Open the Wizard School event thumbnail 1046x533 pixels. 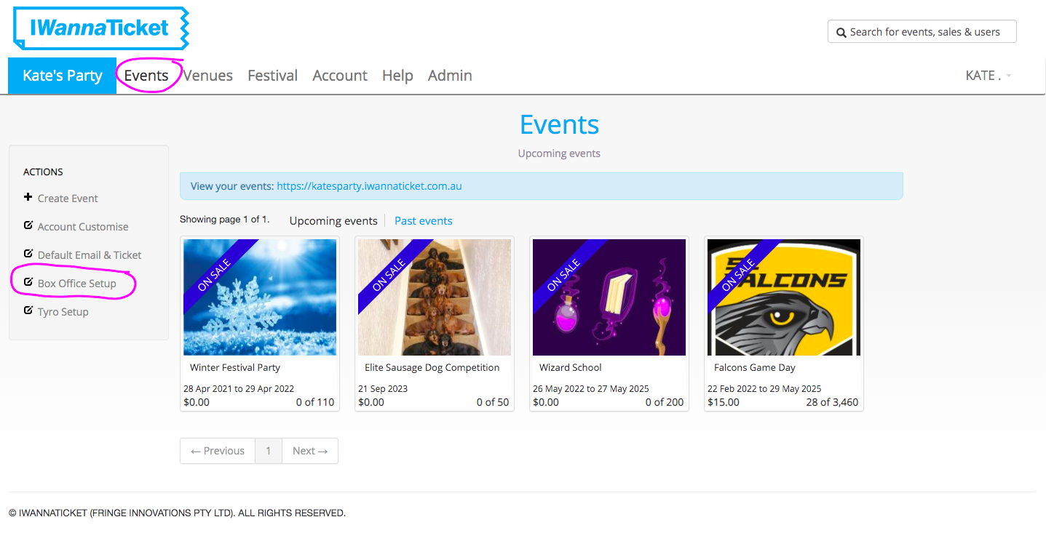609,297
